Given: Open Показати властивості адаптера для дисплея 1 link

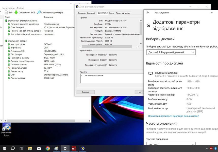Looking at the screenshot, I should (174, 116).
